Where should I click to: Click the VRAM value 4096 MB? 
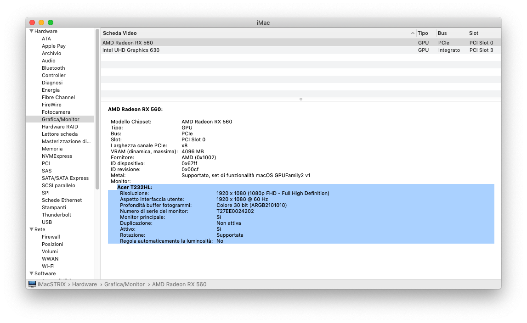point(193,151)
